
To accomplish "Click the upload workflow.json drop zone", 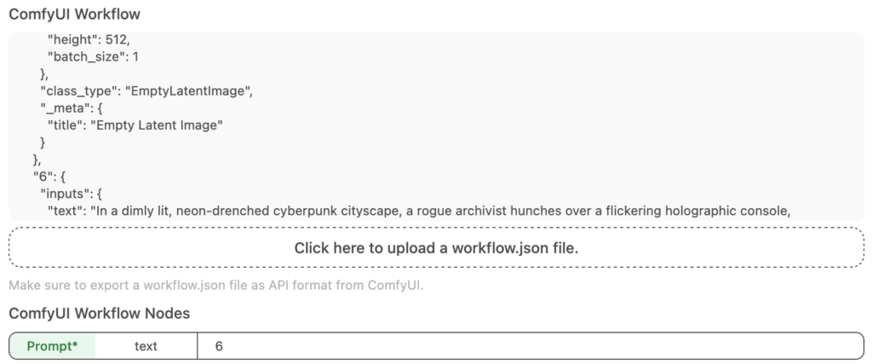I will pyautogui.click(x=436, y=248).
